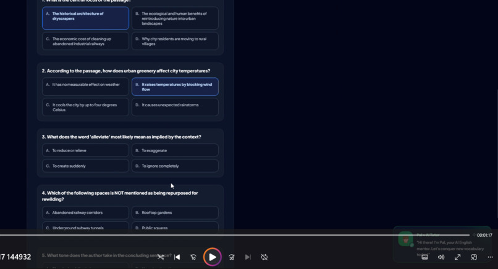Viewport: 498px width, 269px height.
Task: Click question 2 text about urban greenery
Action: point(126,70)
